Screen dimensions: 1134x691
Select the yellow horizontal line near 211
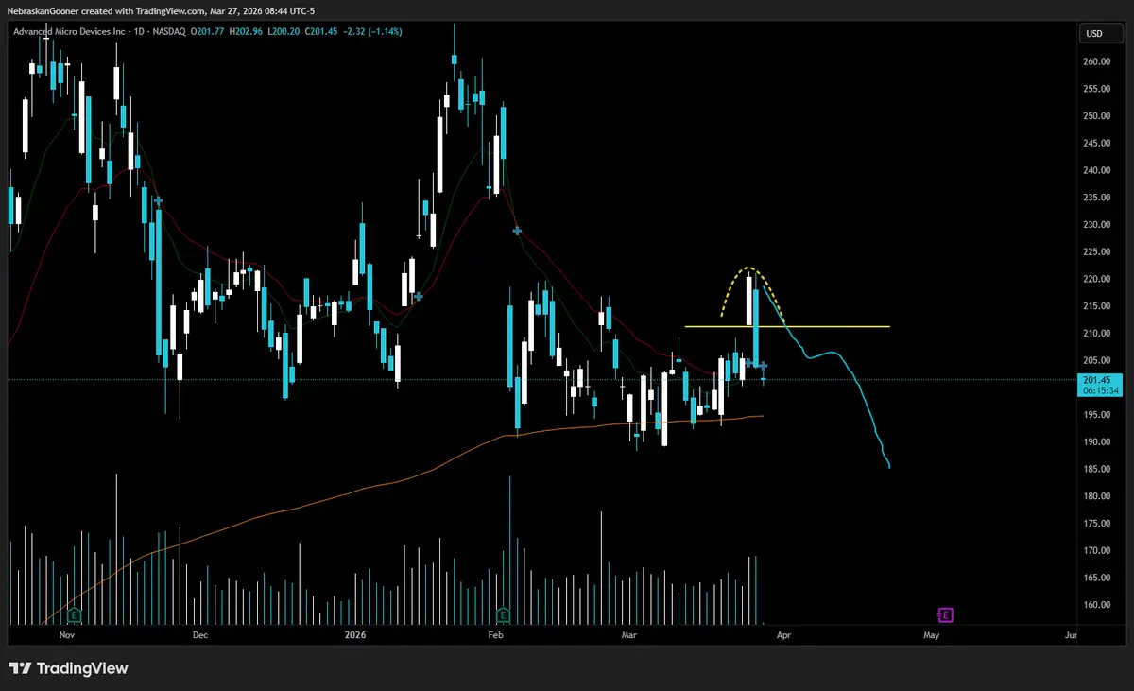[x=787, y=326]
